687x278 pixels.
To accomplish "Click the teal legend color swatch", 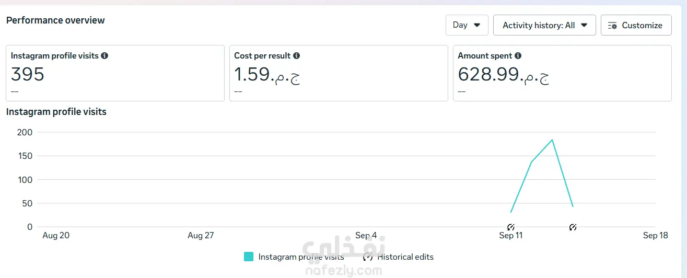I will (249, 257).
